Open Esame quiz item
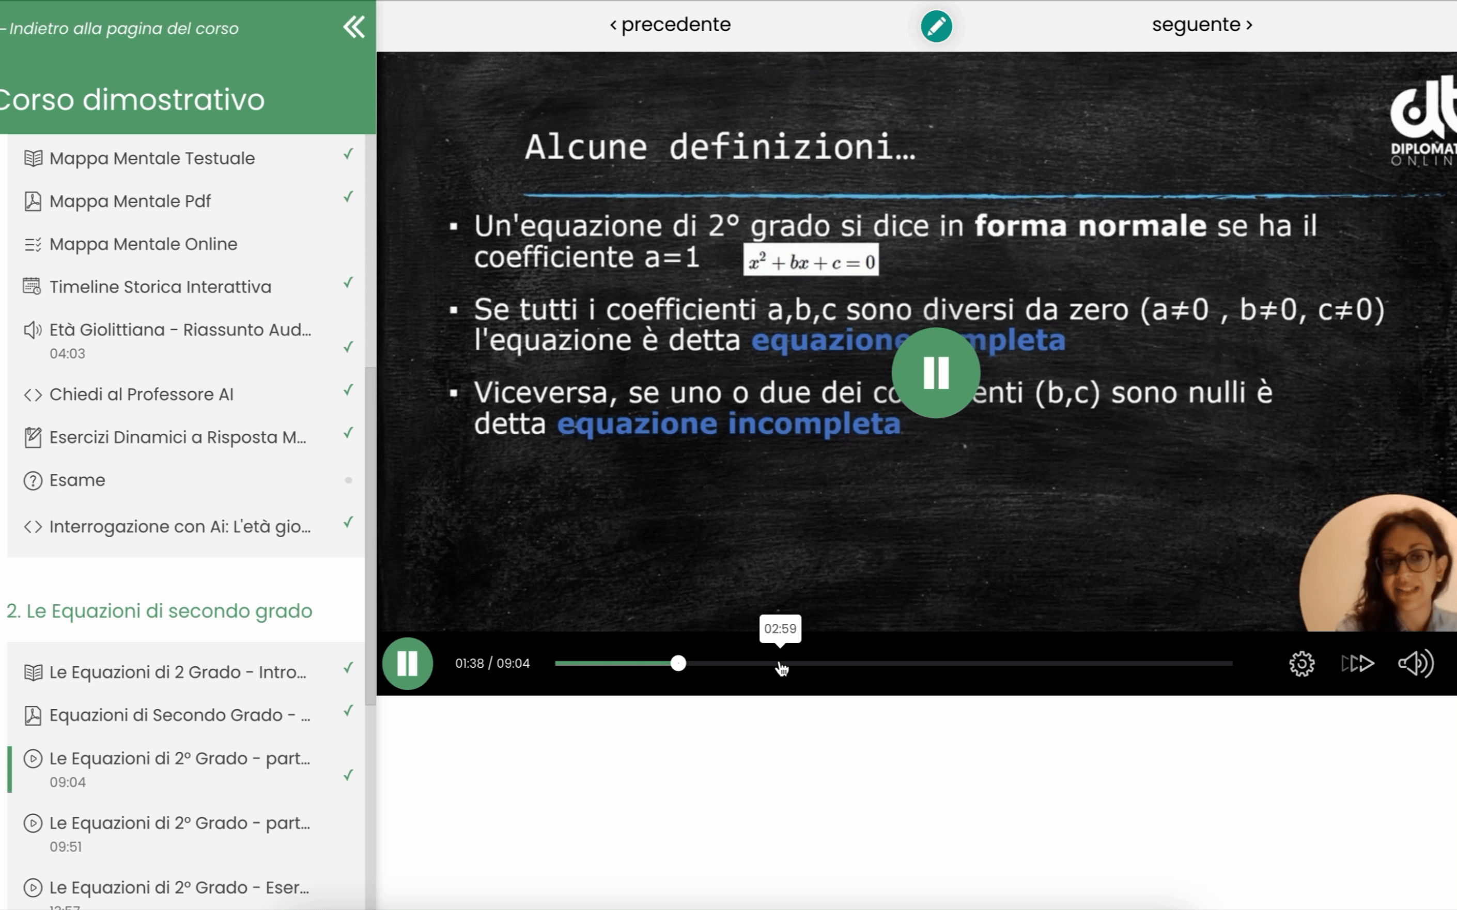Screen dimensions: 1457x910 pyautogui.click(x=77, y=480)
